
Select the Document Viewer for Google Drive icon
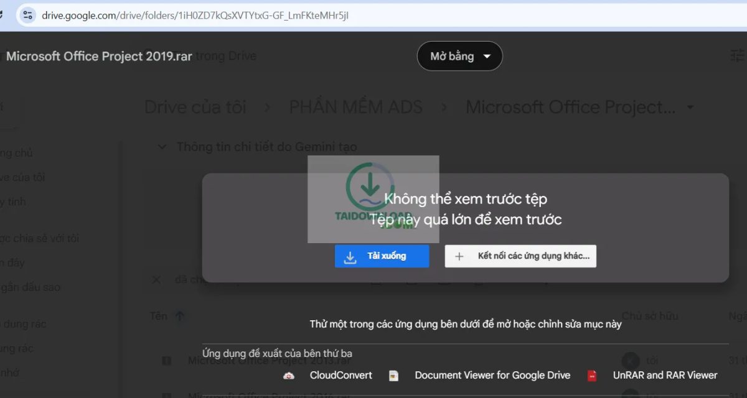click(393, 375)
